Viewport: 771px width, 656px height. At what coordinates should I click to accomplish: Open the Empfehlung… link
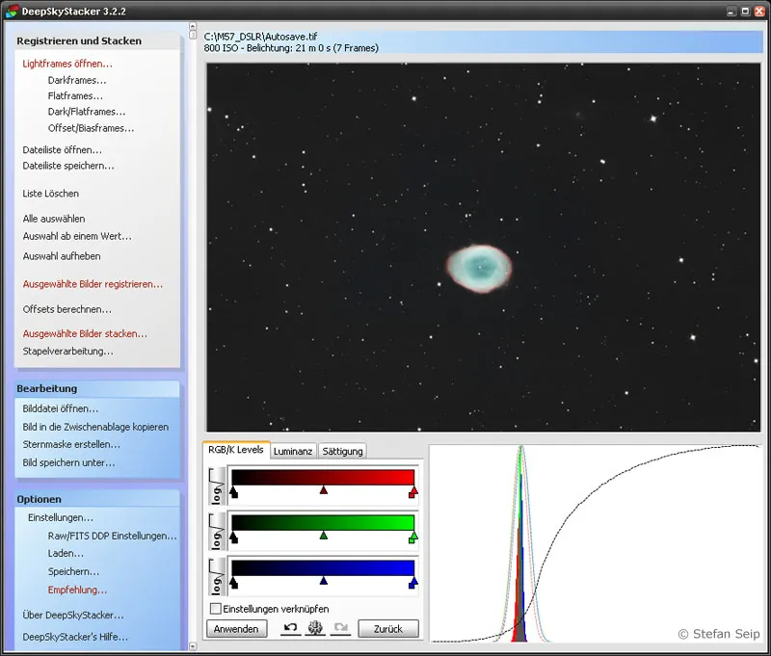[77, 590]
